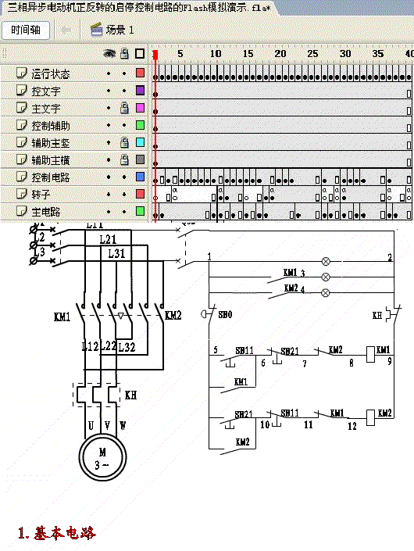Select the 运行状态 layer page icon
Screen dimensions: 414x551
pyautogui.click(x=21, y=73)
